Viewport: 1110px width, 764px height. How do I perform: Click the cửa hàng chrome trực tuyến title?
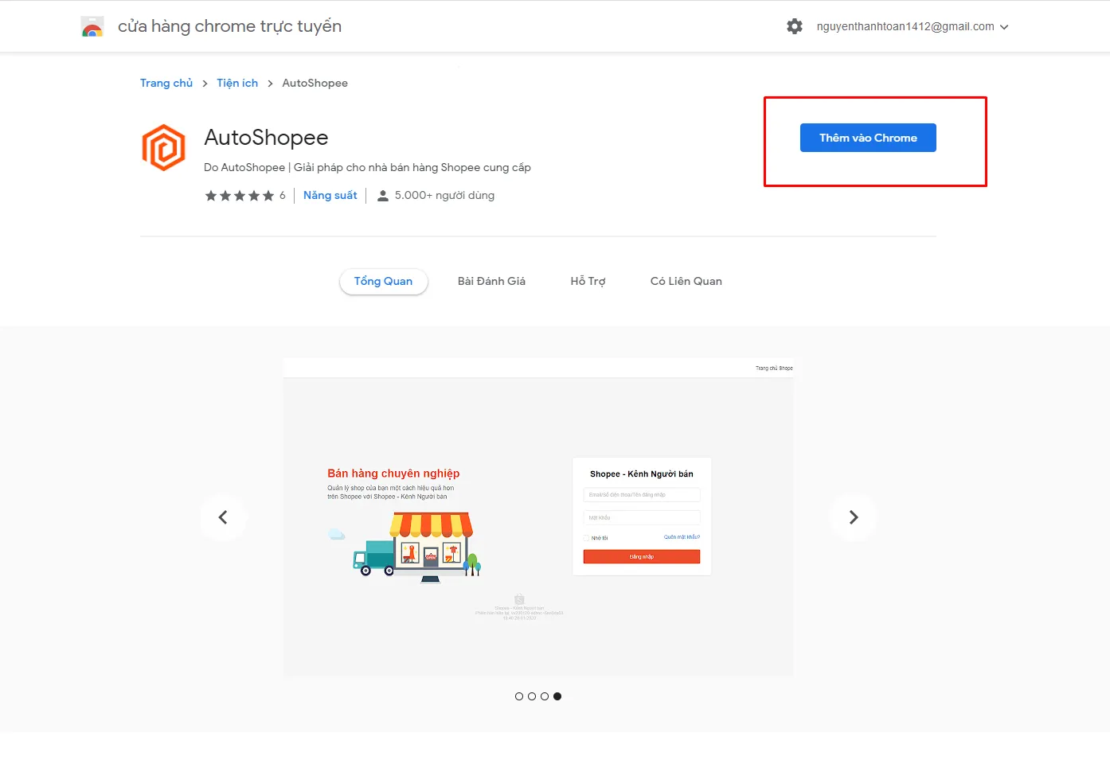(230, 26)
